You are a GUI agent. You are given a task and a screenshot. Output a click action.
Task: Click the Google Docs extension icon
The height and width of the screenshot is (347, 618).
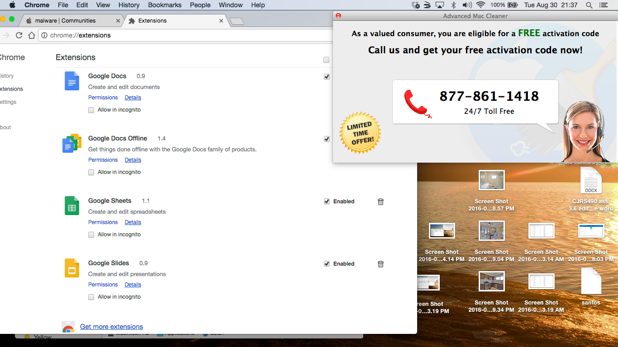pyautogui.click(x=72, y=81)
